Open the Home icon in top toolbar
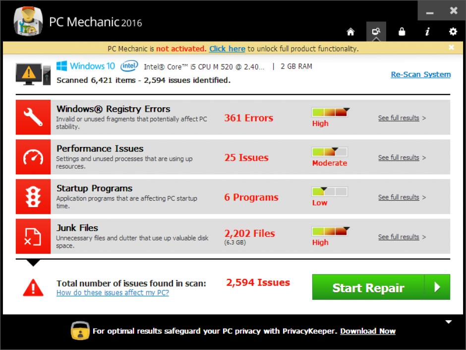The image size is (466, 350). tap(350, 32)
